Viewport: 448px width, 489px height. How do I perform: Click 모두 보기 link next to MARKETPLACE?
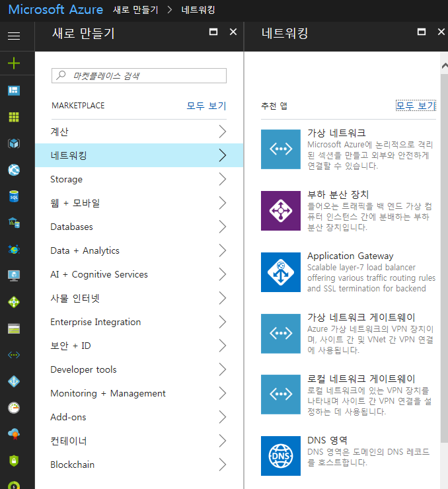(x=206, y=106)
